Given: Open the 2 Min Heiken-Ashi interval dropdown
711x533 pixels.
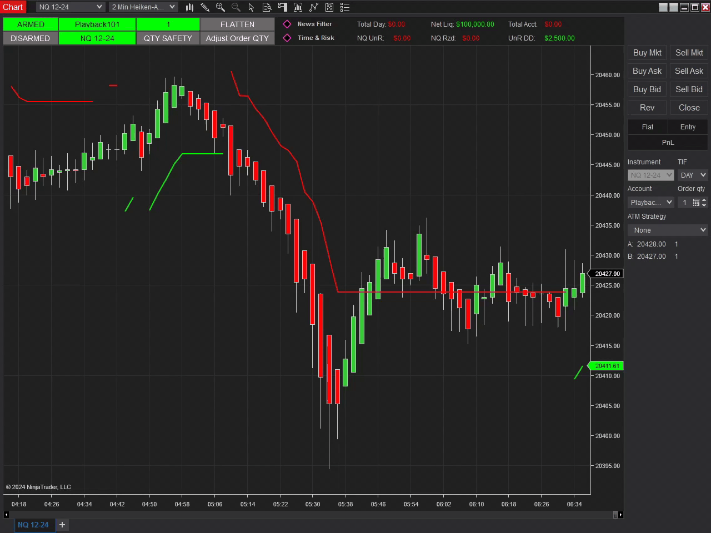Looking at the screenshot, I should coord(143,7).
